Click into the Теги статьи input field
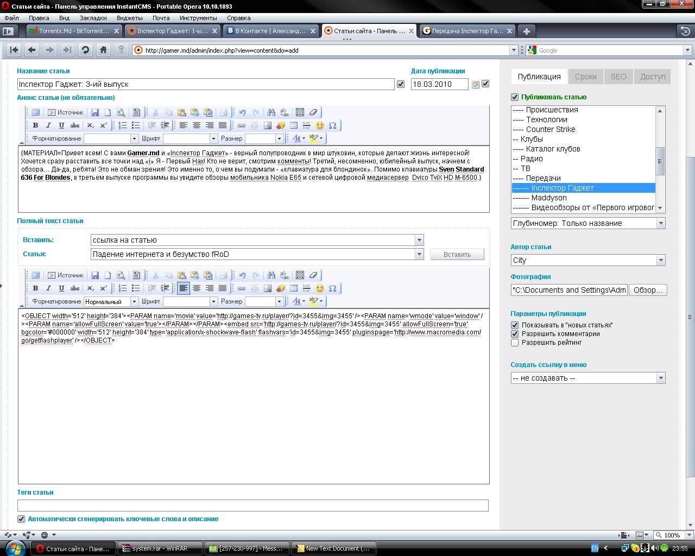695x556 pixels. click(x=253, y=506)
